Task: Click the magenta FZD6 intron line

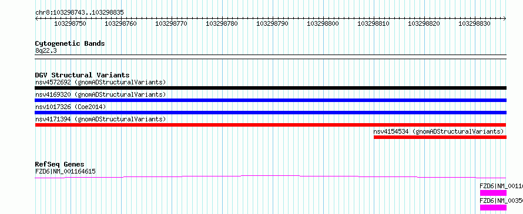Action: pyautogui.click(x=270, y=176)
